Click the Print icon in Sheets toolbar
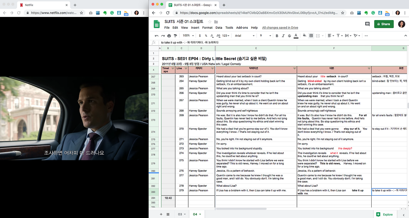This screenshot has width=409, height=218. click(169, 36)
